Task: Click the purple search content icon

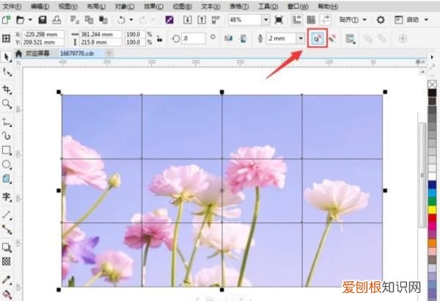Action: point(169,20)
